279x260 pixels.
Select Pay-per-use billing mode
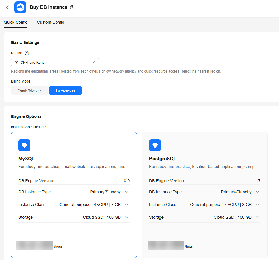point(66,90)
